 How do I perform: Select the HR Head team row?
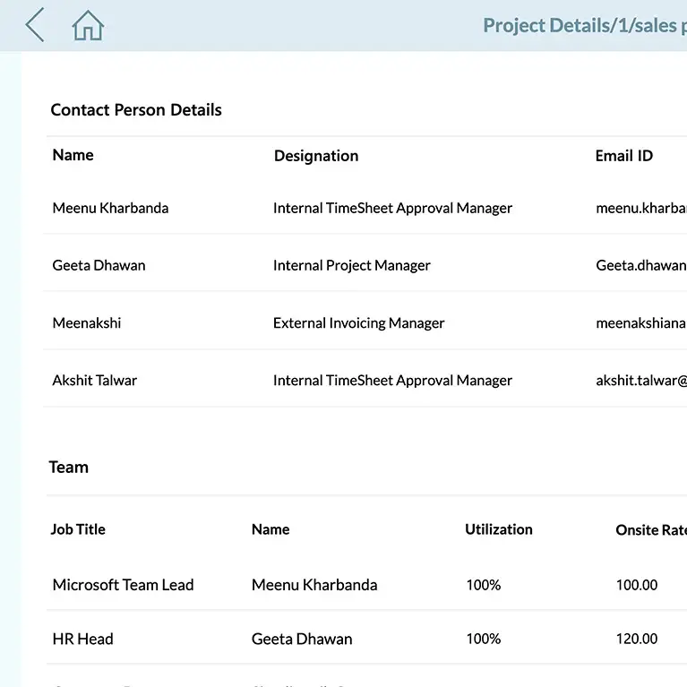pos(83,639)
